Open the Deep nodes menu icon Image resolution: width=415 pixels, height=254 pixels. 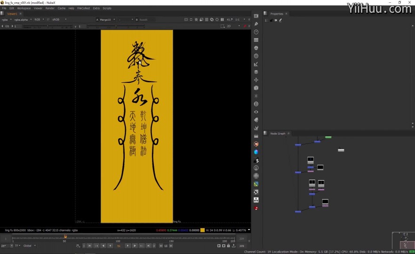[256, 104]
